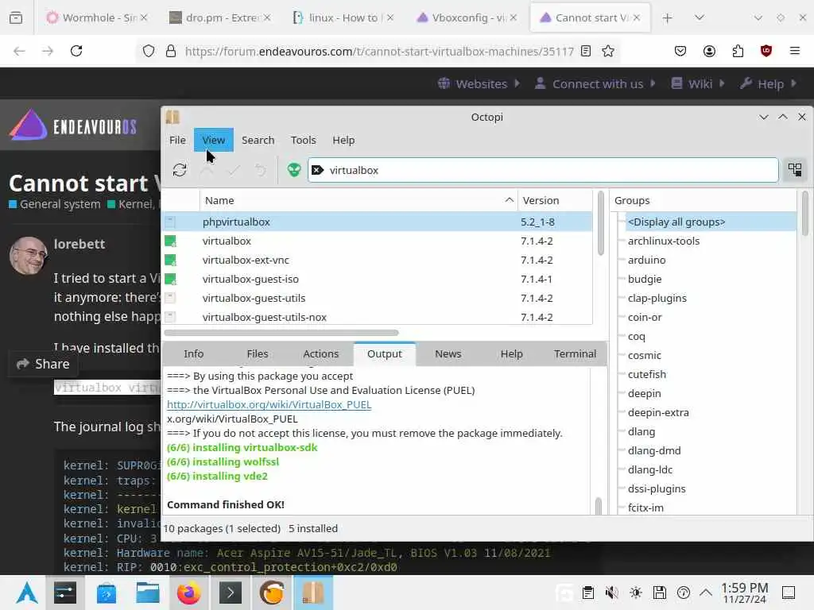Click the Share button on forum post
This screenshot has width=814, height=610.
point(43,364)
